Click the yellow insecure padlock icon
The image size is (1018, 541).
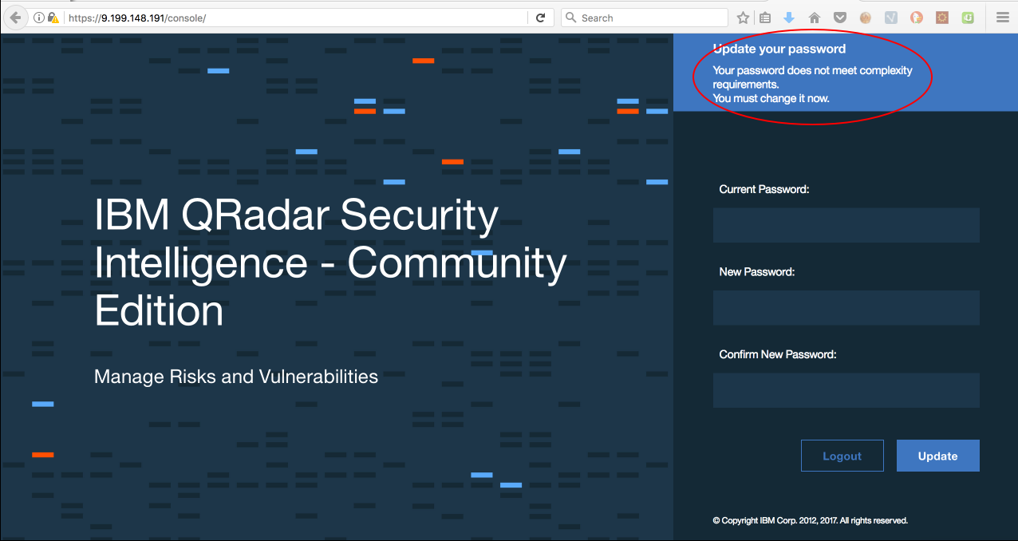tap(41, 17)
